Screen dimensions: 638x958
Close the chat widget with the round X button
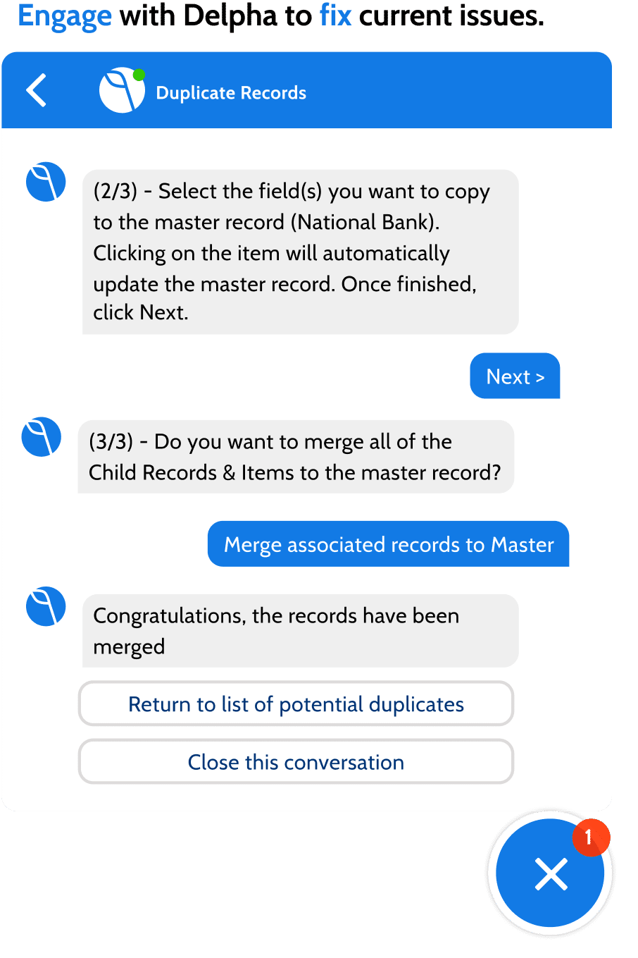[x=550, y=873]
